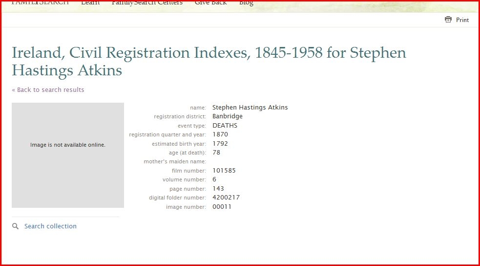This screenshot has width=480, height=266.
Task: Go to FamilySearch Centers in navigation
Action: click(x=147, y=3)
